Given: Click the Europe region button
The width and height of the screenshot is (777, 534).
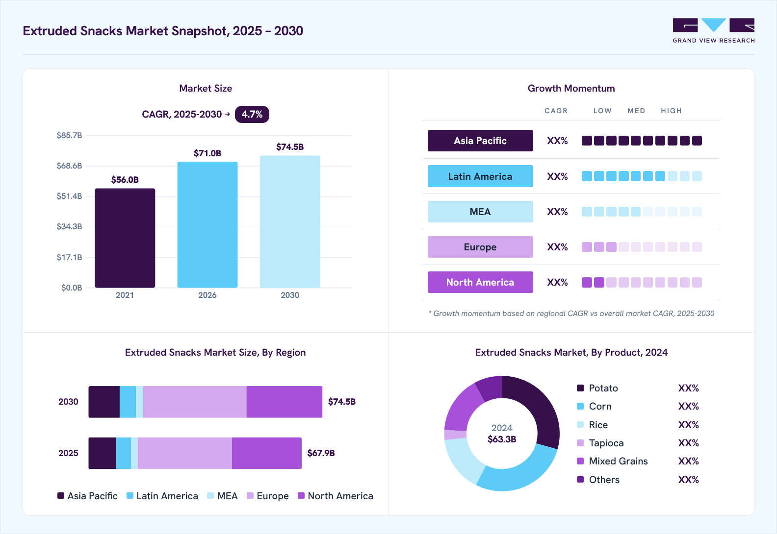Looking at the screenshot, I should 480,247.
